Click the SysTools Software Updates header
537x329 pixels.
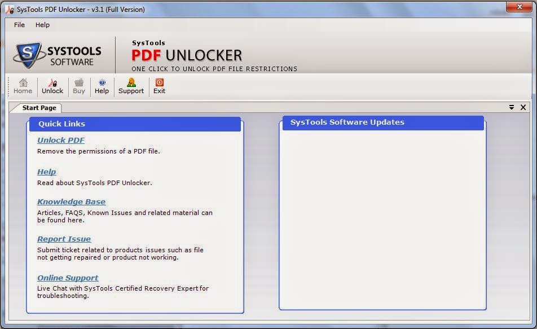click(383, 122)
